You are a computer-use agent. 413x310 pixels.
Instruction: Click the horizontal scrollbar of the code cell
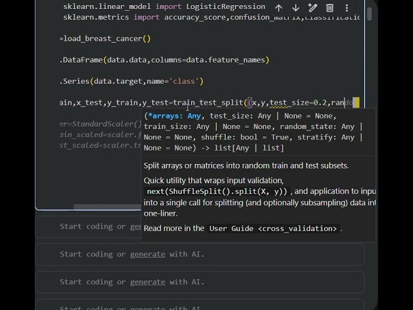(x=107, y=207)
